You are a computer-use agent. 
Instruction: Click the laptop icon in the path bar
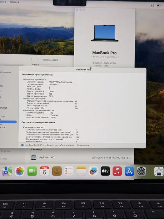(22, 145)
